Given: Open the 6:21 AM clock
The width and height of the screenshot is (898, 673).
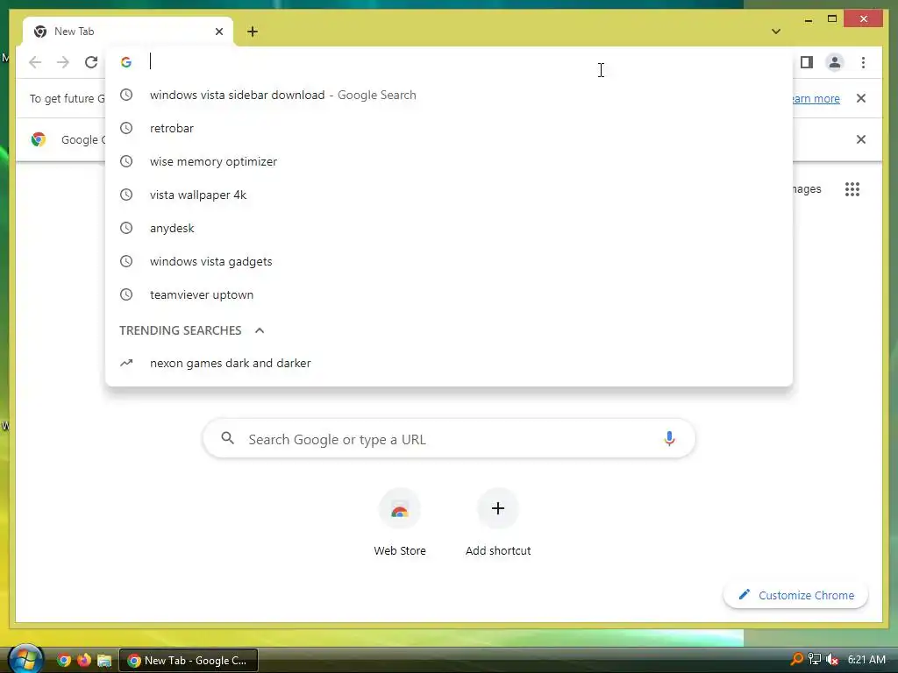Looking at the screenshot, I should [x=866, y=660].
